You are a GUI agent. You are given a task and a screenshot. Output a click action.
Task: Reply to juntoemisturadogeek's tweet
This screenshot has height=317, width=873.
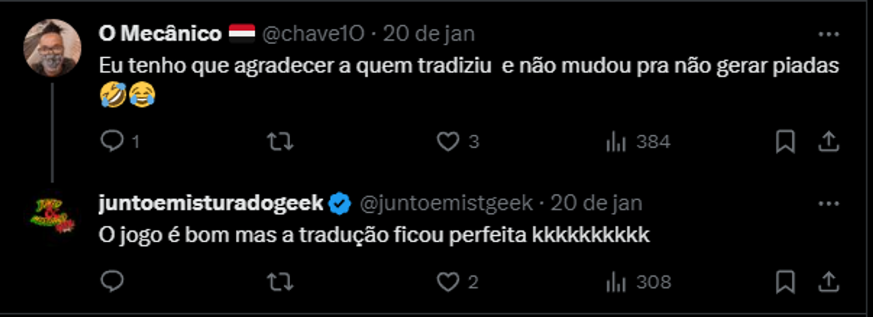click(112, 282)
